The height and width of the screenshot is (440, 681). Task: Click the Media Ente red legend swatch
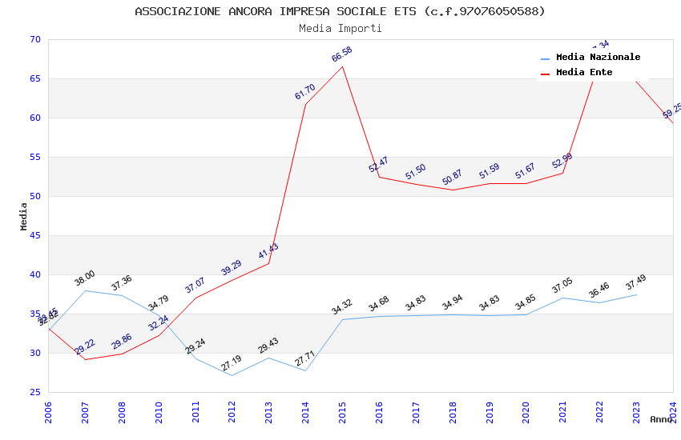click(545, 74)
